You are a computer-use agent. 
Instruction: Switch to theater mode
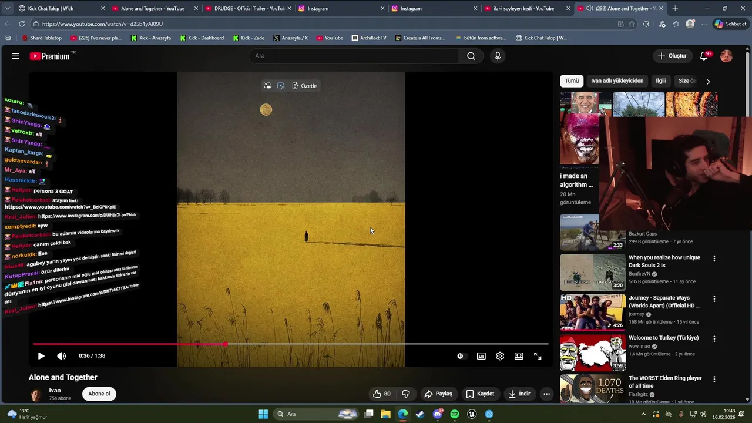(x=519, y=356)
